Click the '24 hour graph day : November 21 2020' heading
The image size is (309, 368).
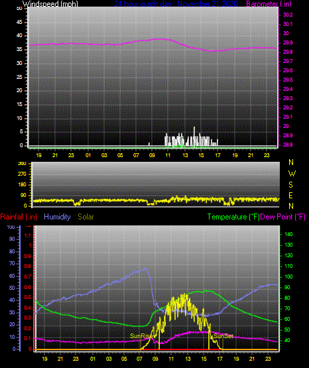coord(176,4)
